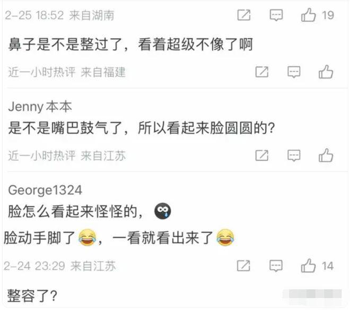Reply to the comment from 福建
Image resolution: width=350 pixels, height=313 pixels.
pos(294,72)
